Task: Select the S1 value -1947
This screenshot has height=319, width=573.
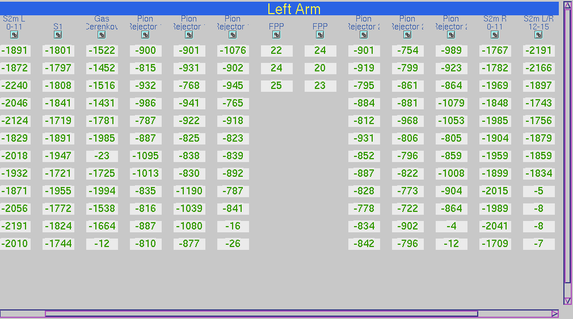Action: (x=58, y=156)
